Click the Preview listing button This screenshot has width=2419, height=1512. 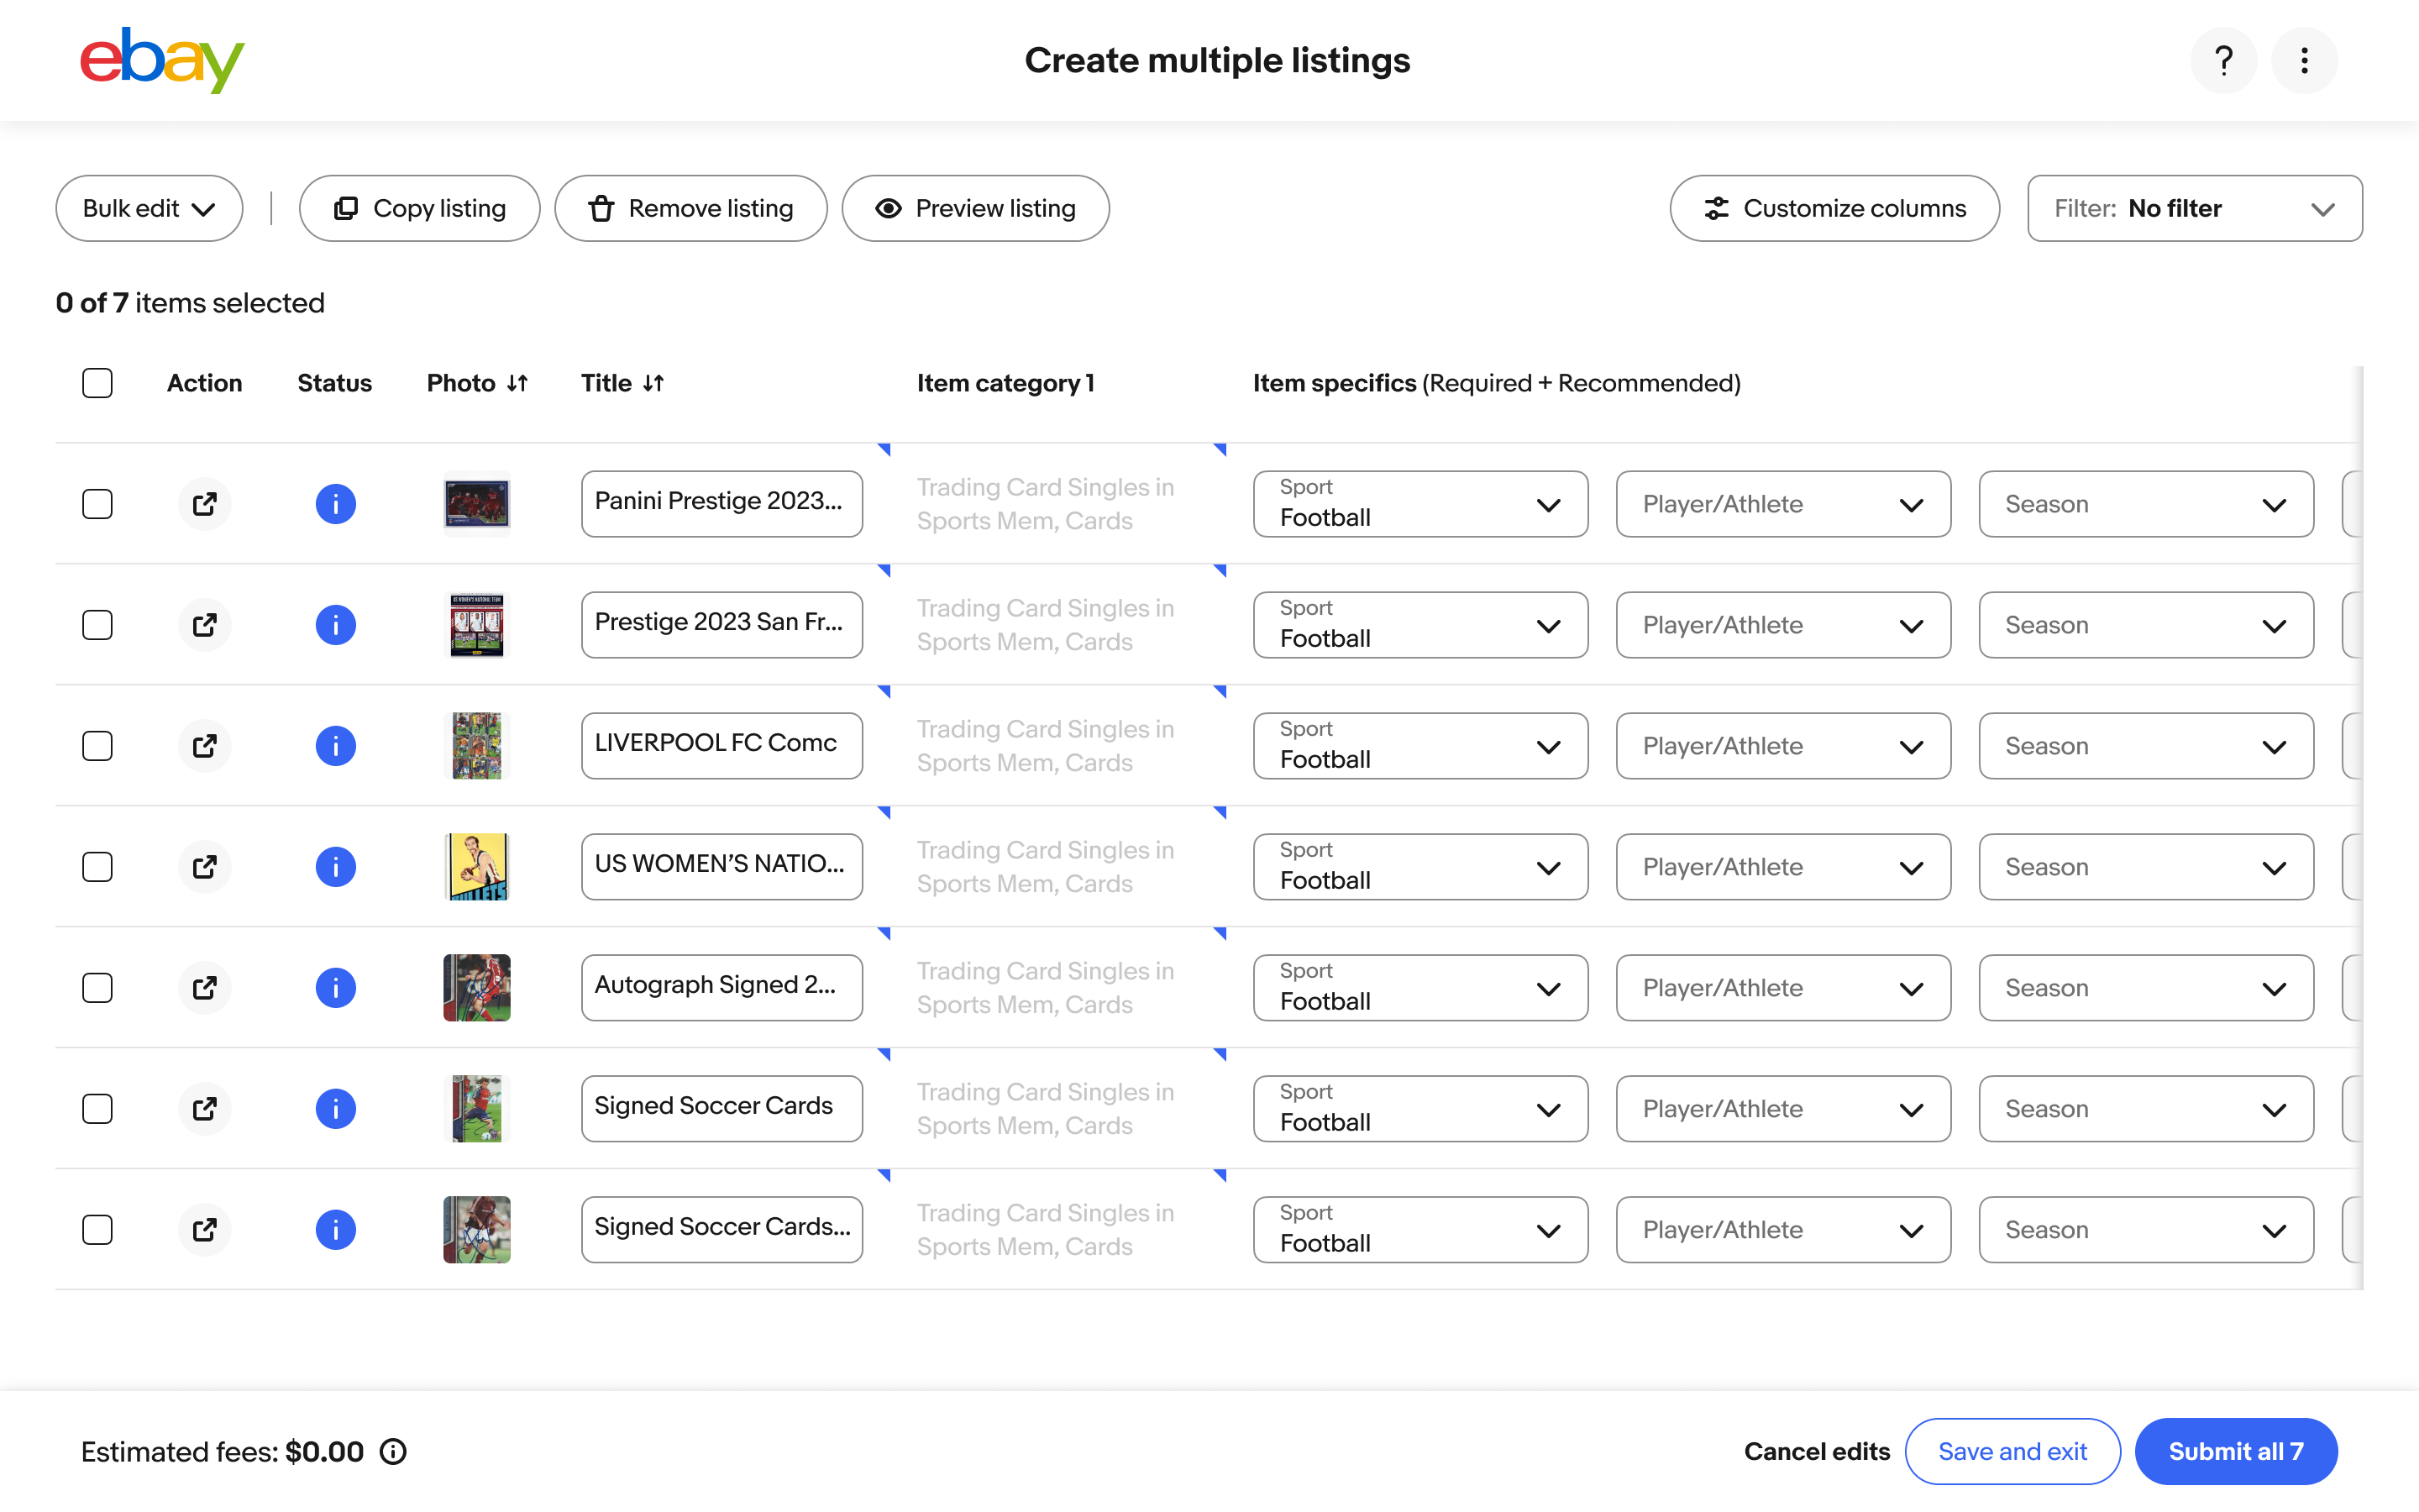pyautogui.click(x=976, y=208)
